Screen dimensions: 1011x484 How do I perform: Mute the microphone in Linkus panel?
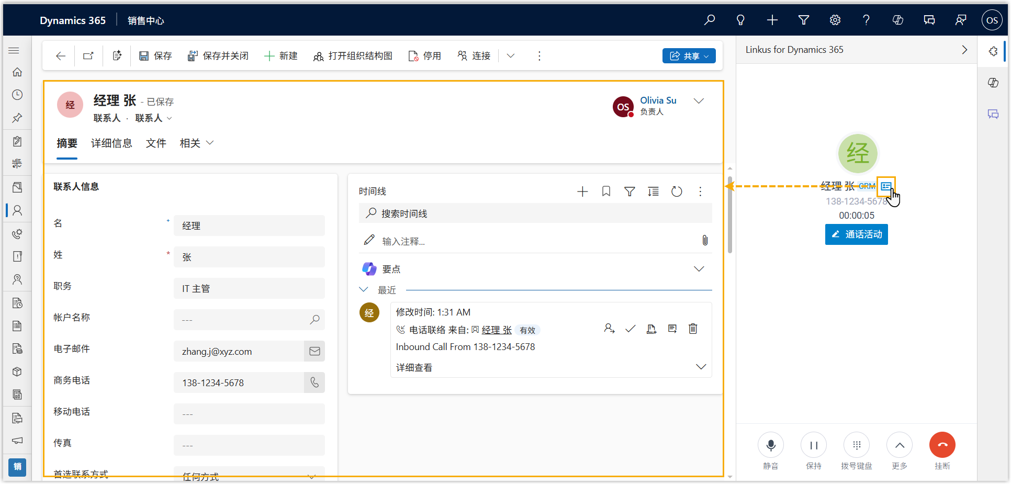point(770,445)
